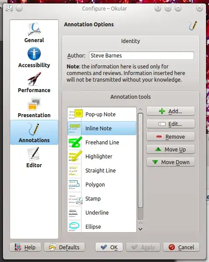Select the Ellipse annotation tool
The width and height of the screenshot is (209, 262).
tap(102, 226)
